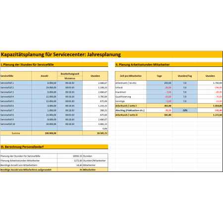Click the 'Abschlag (Fluktuation etc.)' label
The height and width of the screenshot is (223, 223).
[131, 111]
